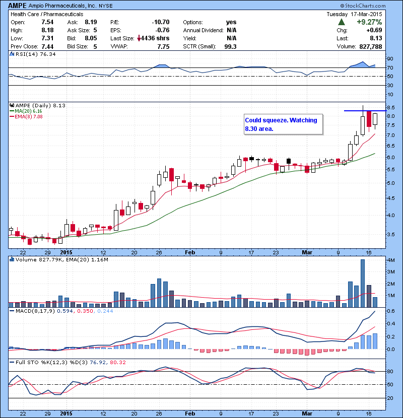Click the Volume value 827,788 in the header

pos(370,47)
